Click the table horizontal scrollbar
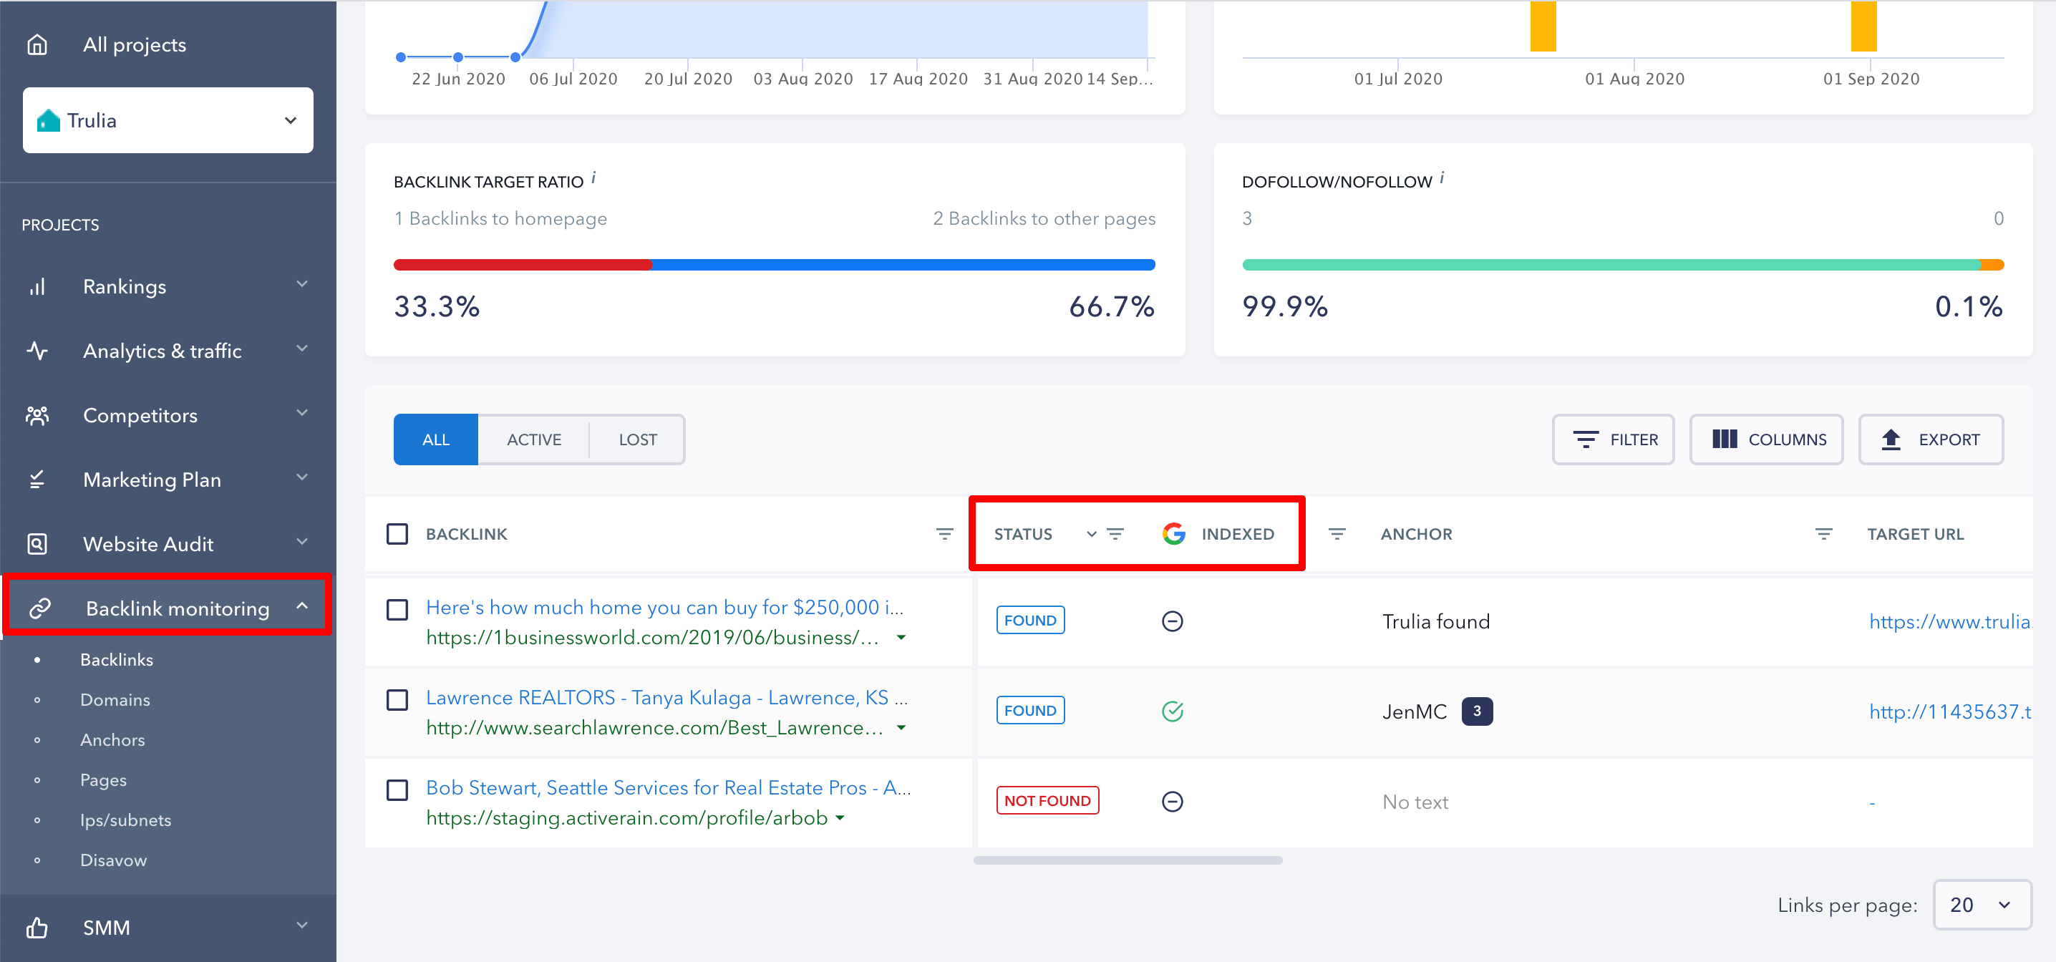2056x962 pixels. (x=1128, y=860)
